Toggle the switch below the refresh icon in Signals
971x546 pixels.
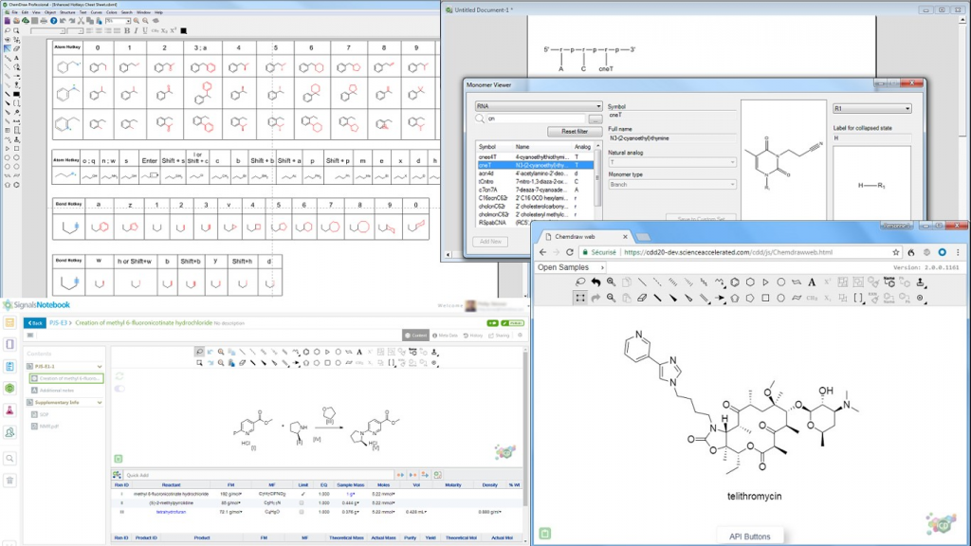tap(119, 389)
